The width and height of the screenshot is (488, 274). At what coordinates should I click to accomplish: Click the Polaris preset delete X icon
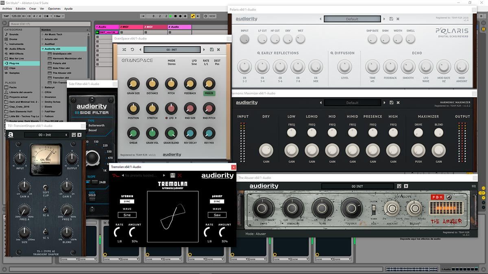[x=398, y=19]
